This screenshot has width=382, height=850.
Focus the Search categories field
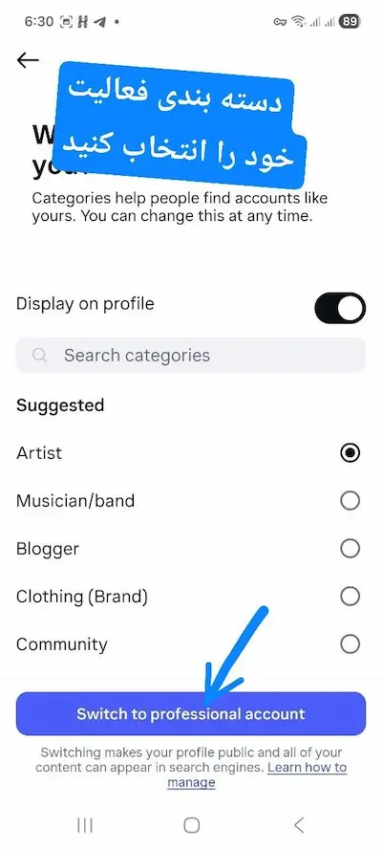[191, 356]
